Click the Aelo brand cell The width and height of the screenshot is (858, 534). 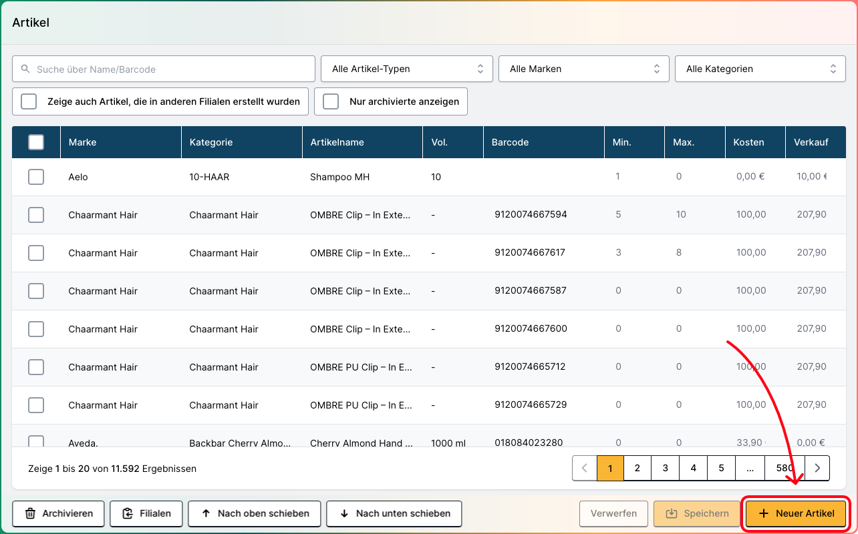[78, 177]
